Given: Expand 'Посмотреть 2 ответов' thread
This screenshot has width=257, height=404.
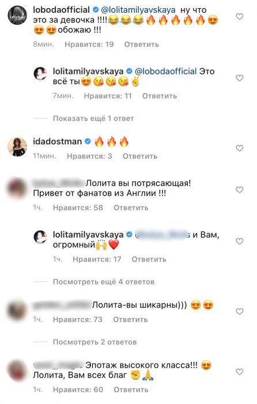Looking at the screenshot, I should coord(95,342).
